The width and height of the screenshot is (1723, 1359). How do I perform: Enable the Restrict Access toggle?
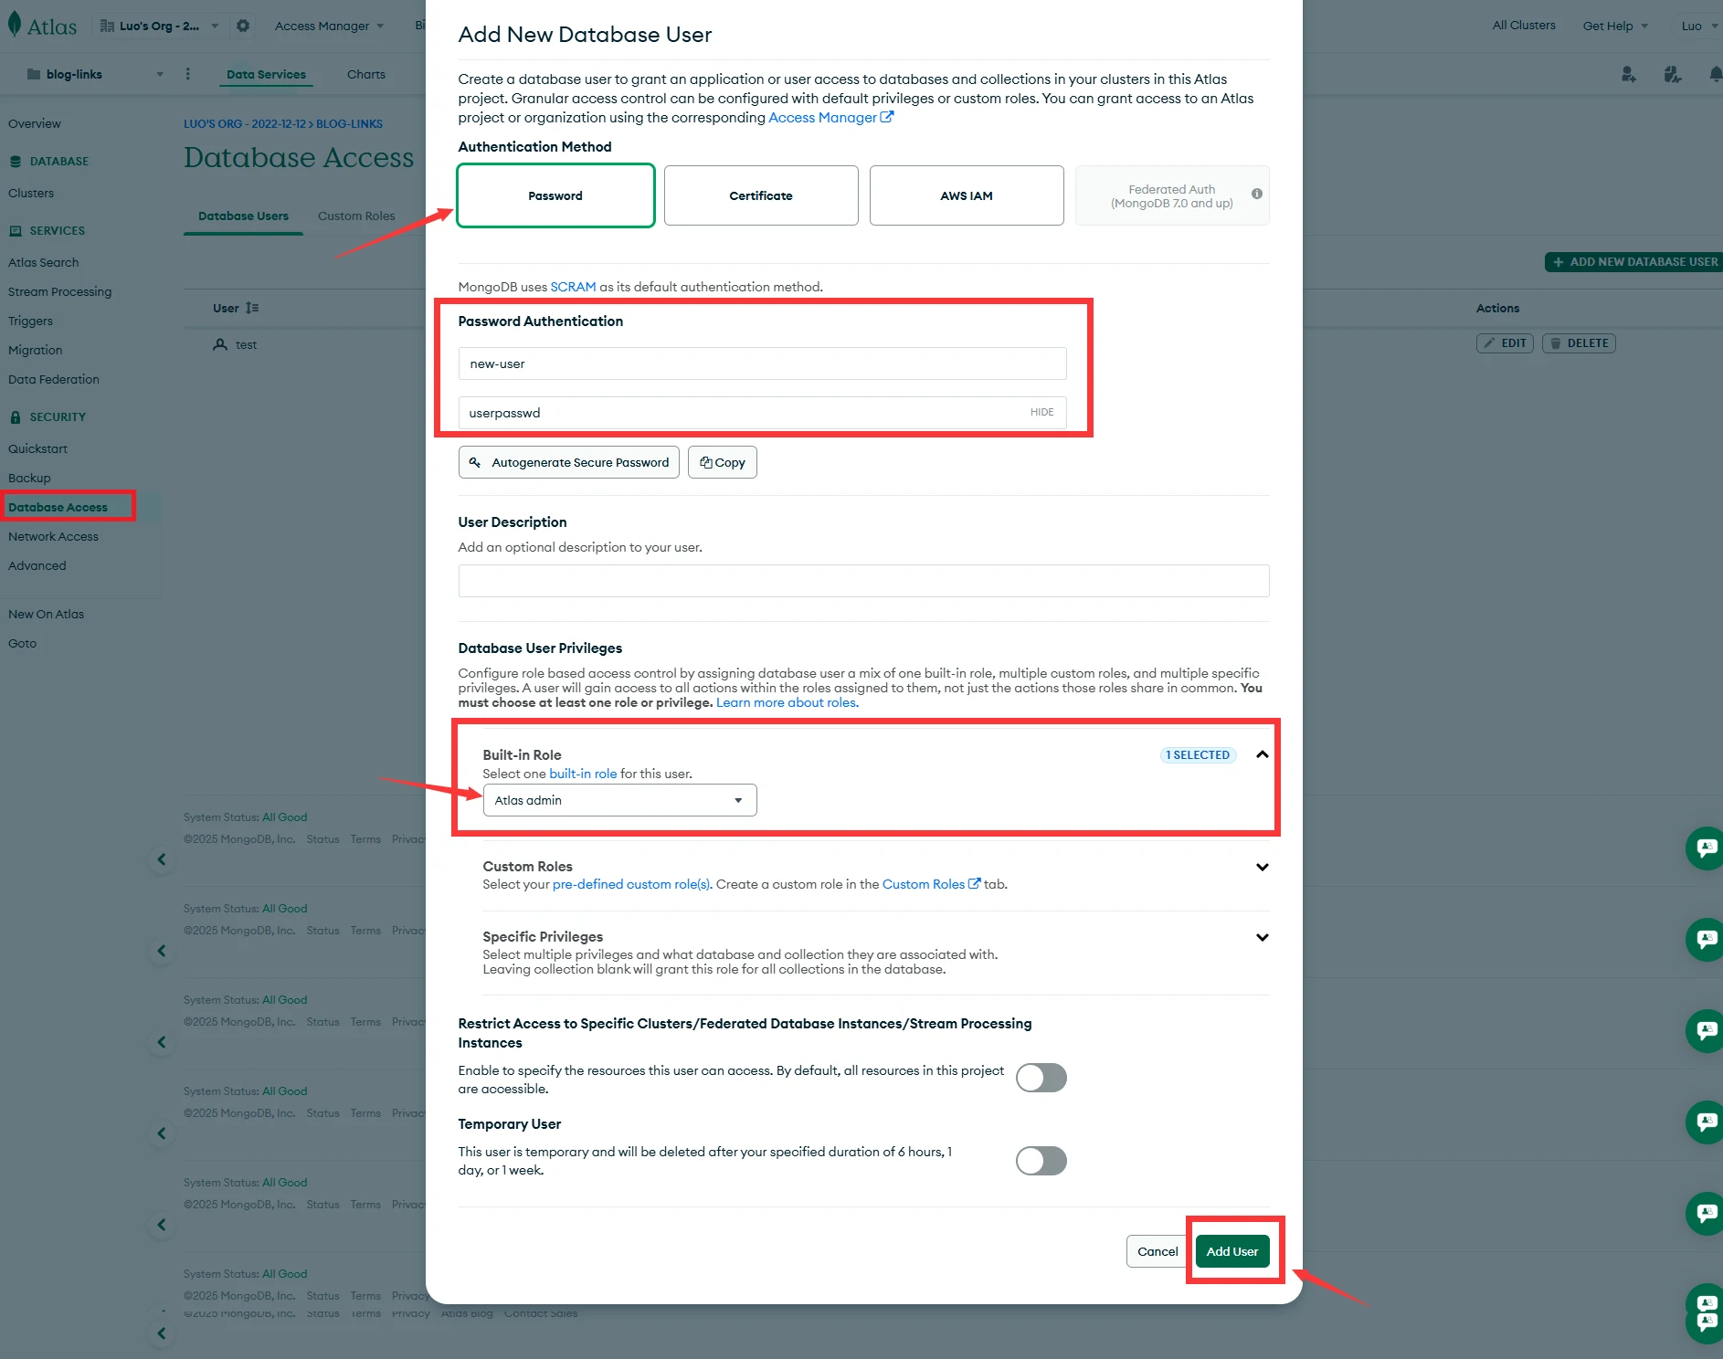click(x=1041, y=1078)
